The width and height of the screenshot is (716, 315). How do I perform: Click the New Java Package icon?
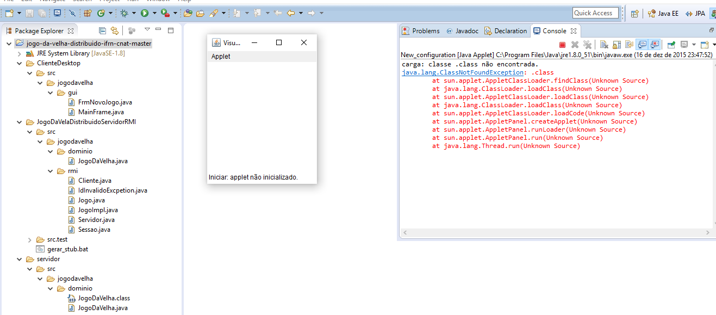(x=87, y=13)
